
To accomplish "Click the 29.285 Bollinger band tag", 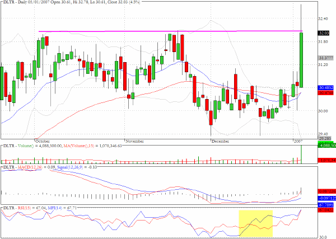I will pyautogui.click(x=325, y=139).
